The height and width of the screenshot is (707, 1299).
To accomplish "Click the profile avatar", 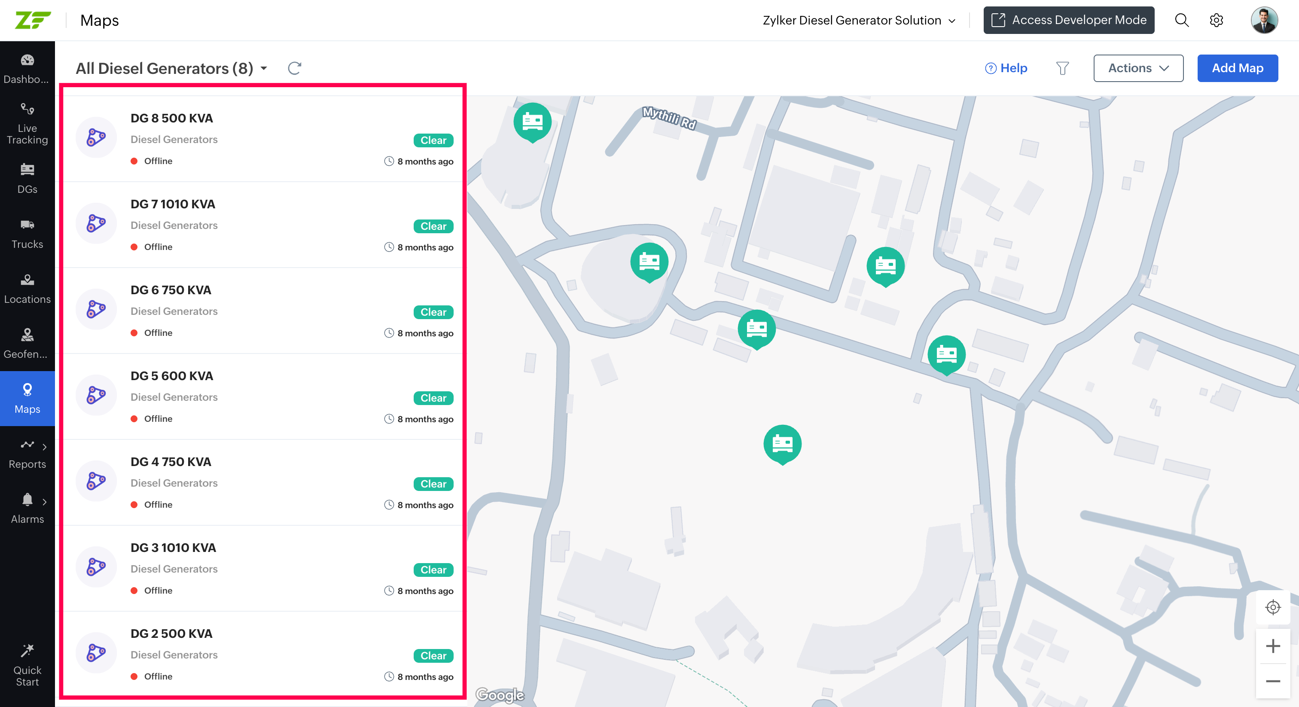I will [1265, 20].
